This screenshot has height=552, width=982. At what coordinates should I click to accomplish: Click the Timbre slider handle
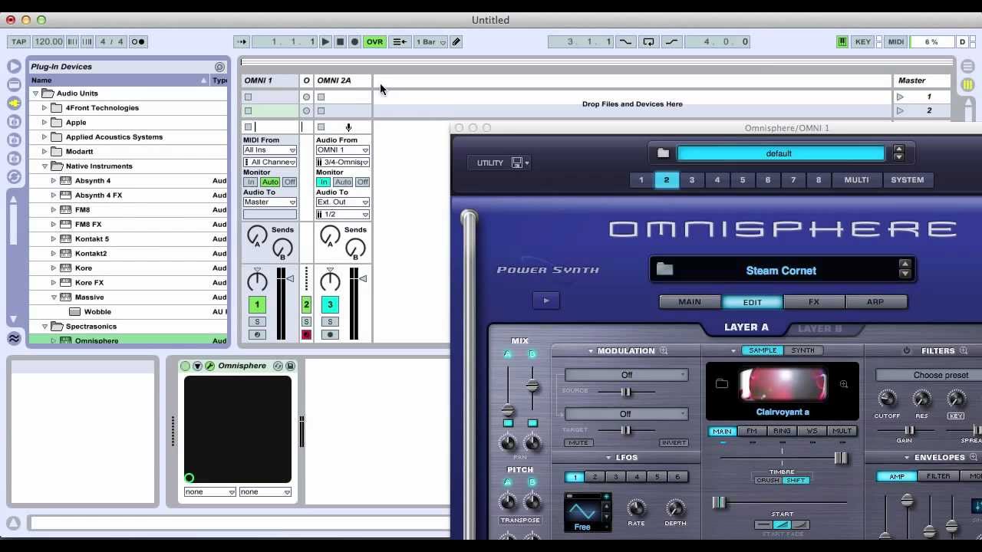[x=841, y=458]
